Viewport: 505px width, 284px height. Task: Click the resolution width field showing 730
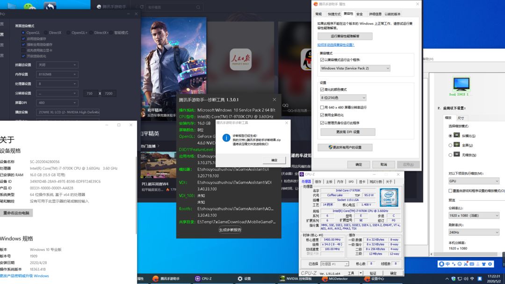(90, 93)
